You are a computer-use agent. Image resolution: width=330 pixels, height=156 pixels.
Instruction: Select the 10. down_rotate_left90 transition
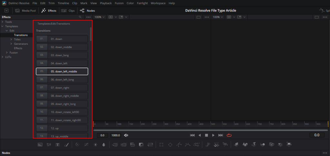62,112
